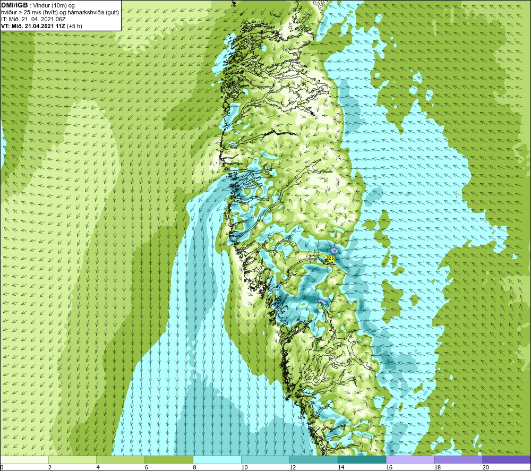The width and height of the screenshot is (531, 471).
Task: Click the legend tick label 14
Action: 341,468
